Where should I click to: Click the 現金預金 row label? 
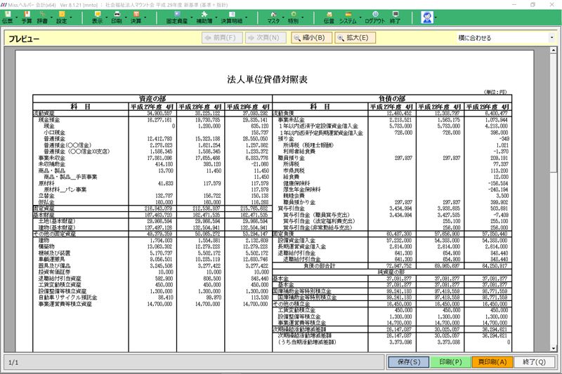coord(49,120)
